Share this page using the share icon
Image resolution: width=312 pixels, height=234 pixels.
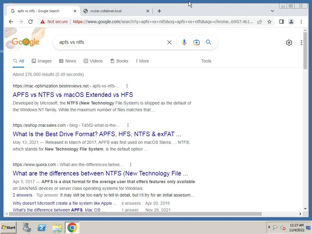(x=260, y=22)
